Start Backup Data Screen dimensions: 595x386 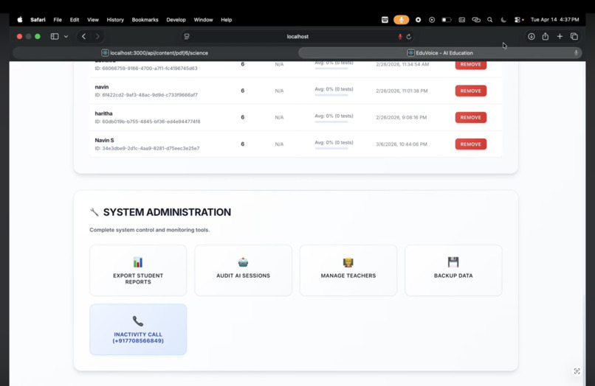(x=453, y=270)
